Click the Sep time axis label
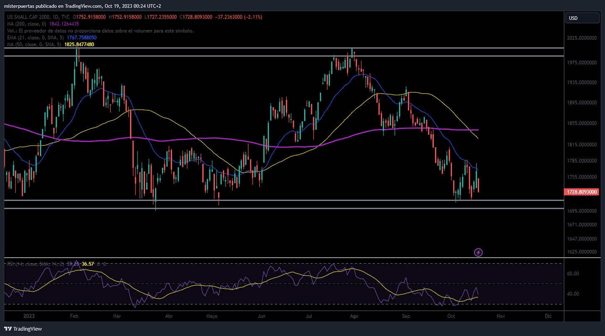The width and height of the screenshot is (605, 336). pos(406,316)
